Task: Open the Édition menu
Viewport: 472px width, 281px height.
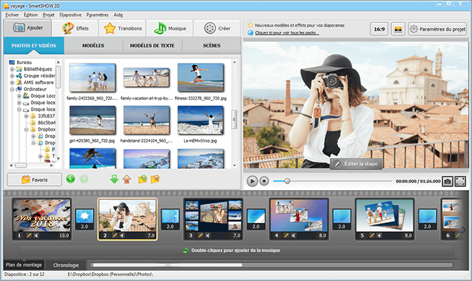Action: tap(31, 15)
